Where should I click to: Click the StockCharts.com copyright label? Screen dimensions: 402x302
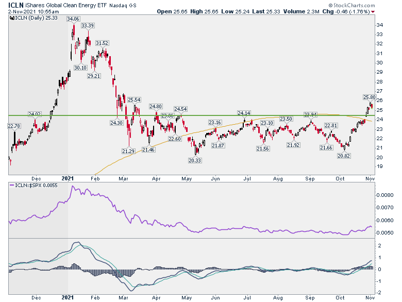pos(351,5)
